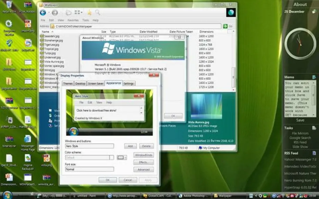319x199 pixels.
Task: Switch to the Themes tab
Action: tap(68, 84)
